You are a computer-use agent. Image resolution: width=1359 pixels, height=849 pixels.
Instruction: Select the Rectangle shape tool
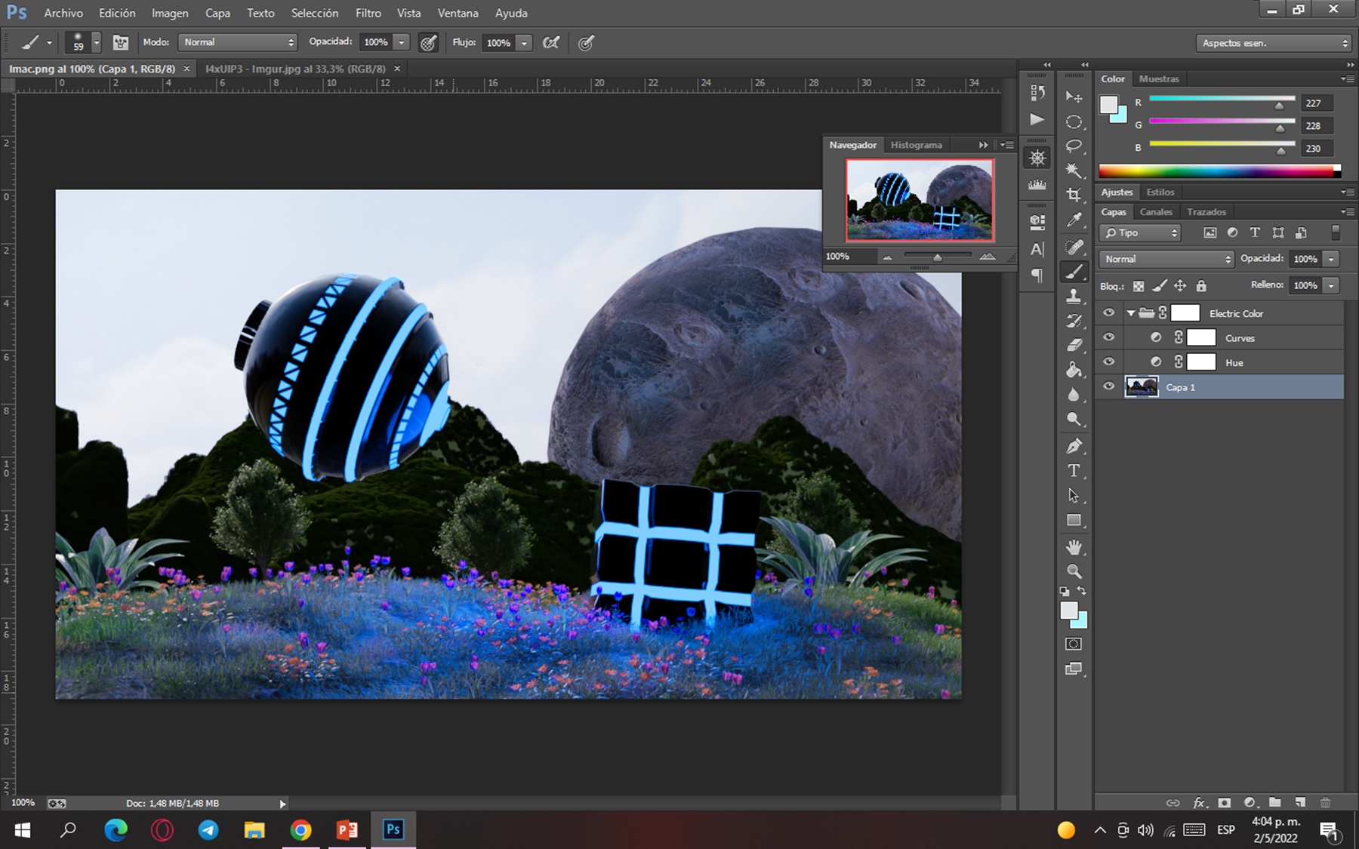tap(1074, 521)
